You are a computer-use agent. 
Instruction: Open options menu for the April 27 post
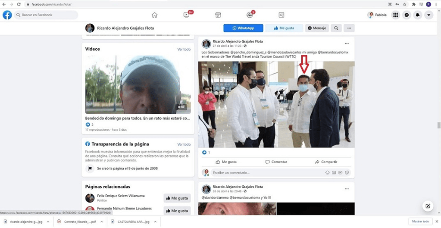click(x=347, y=44)
